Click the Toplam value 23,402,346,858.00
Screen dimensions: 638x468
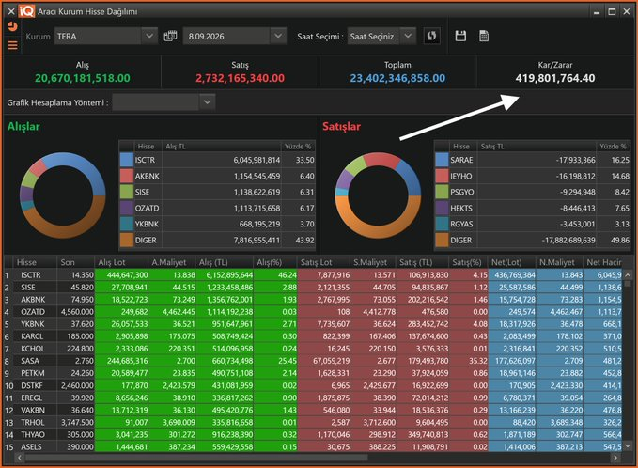(397, 78)
